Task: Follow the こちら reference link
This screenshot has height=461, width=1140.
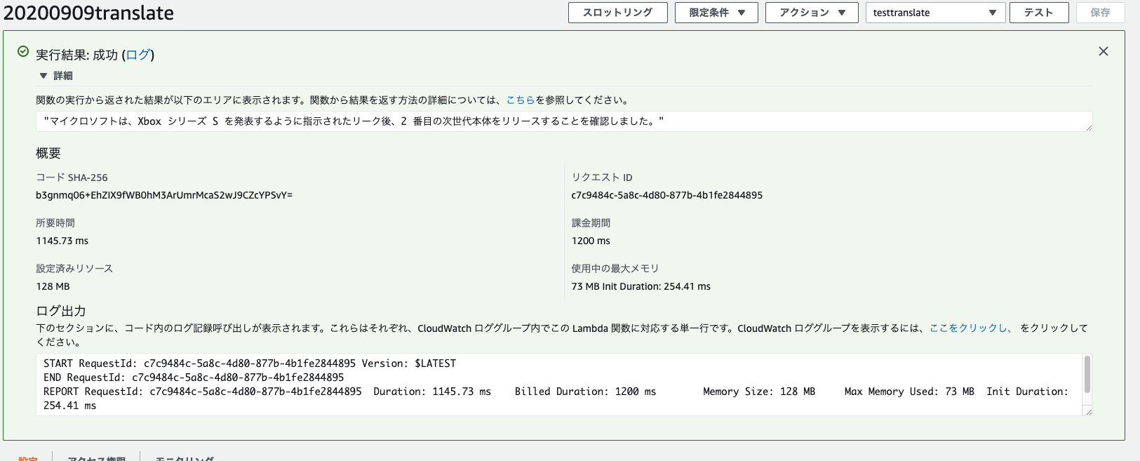Action: (x=521, y=100)
